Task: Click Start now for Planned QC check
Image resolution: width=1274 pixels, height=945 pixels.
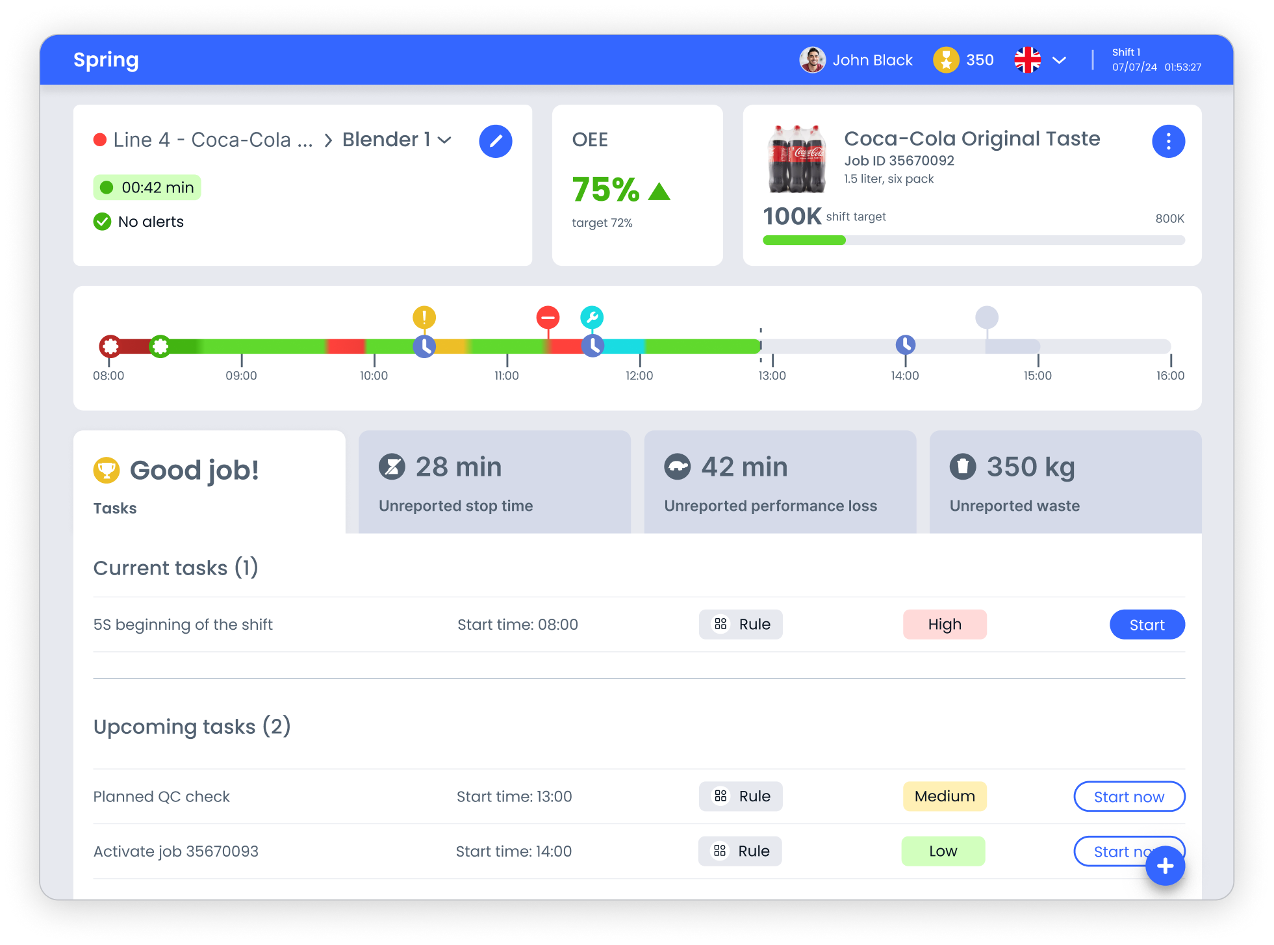Action: point(1128,797)
